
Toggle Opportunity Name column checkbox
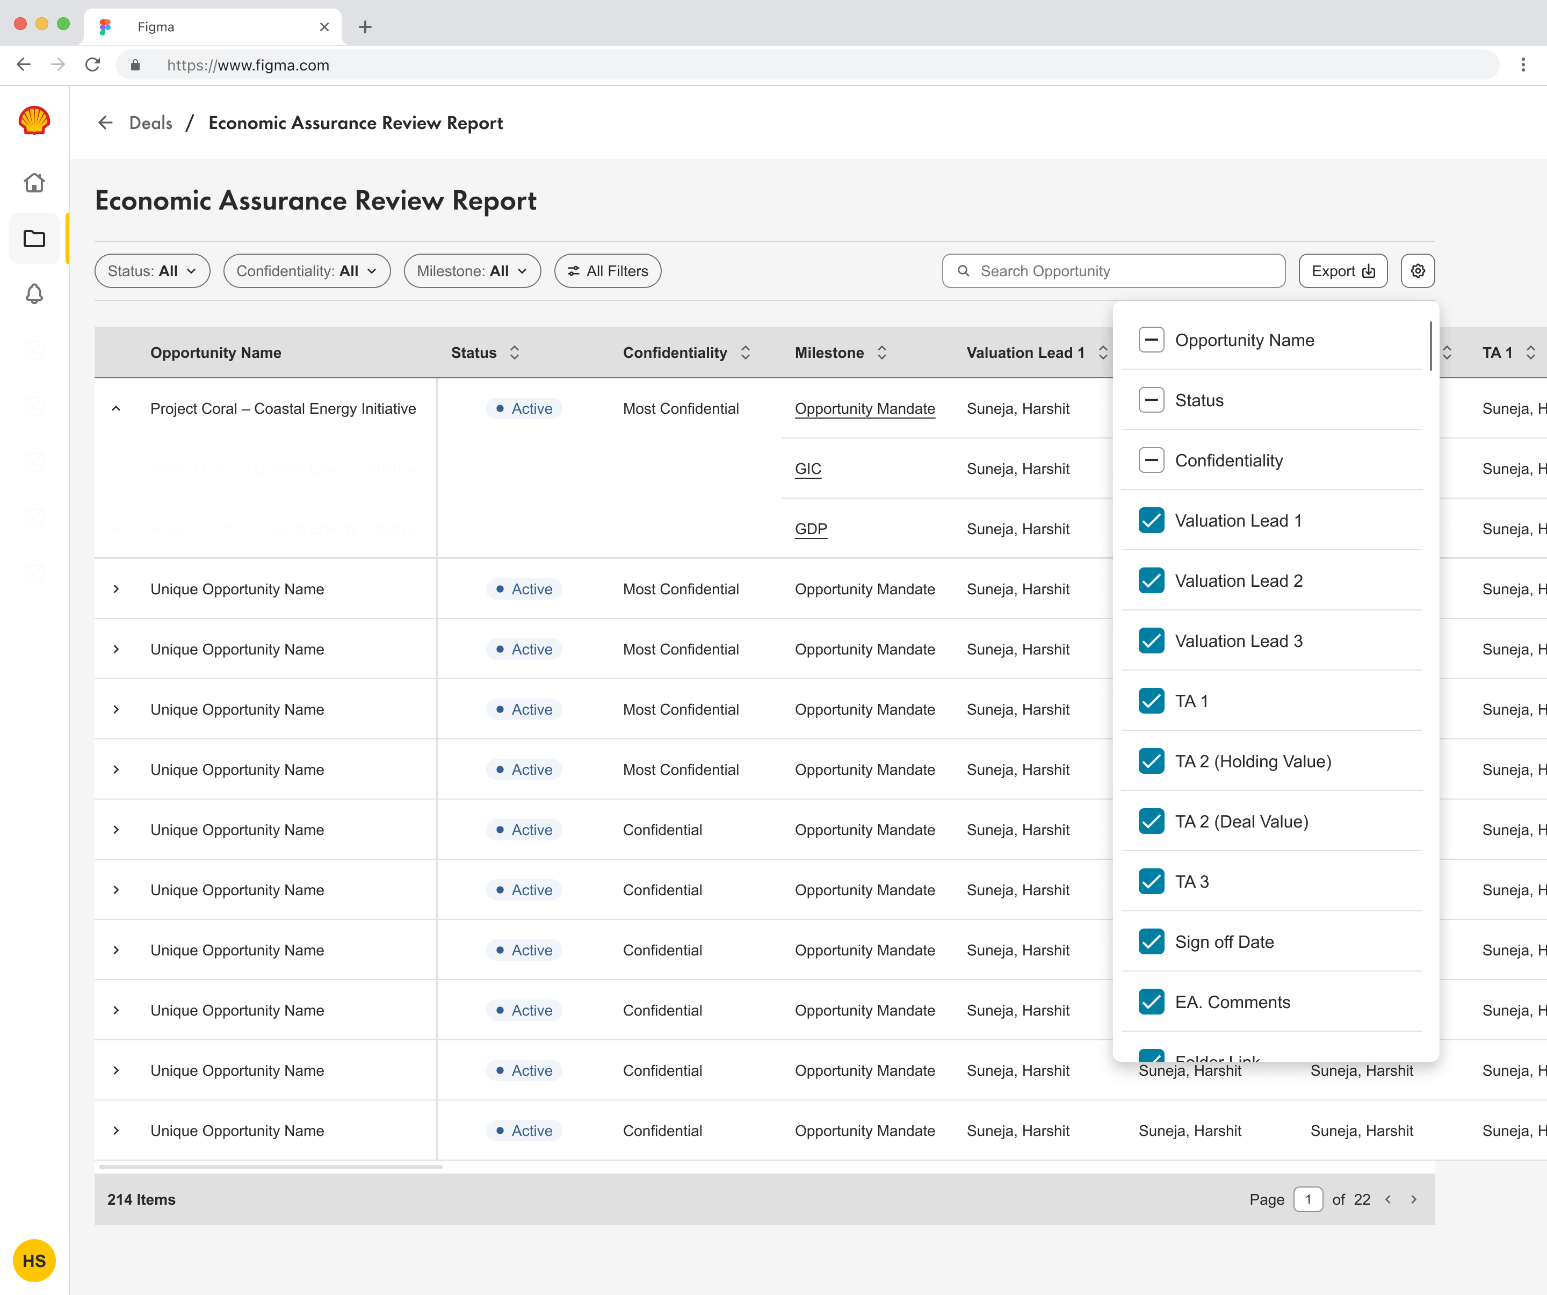click(1152, 341)
